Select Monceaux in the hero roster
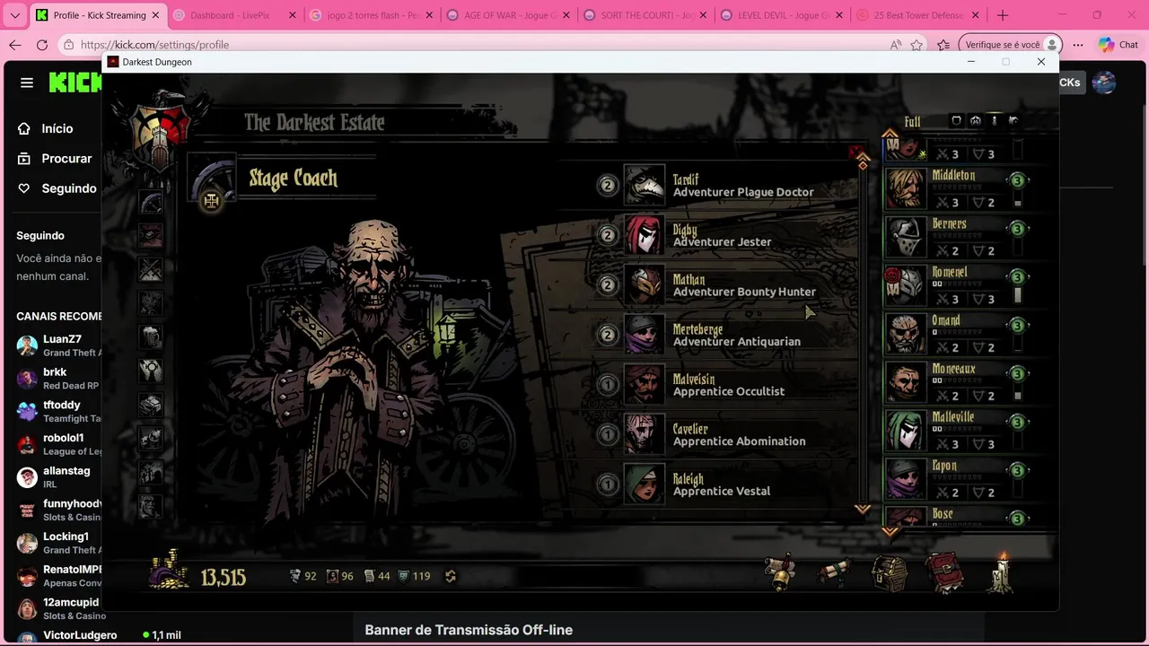This screenshot has height=646, width=1149. click(957, 382)
